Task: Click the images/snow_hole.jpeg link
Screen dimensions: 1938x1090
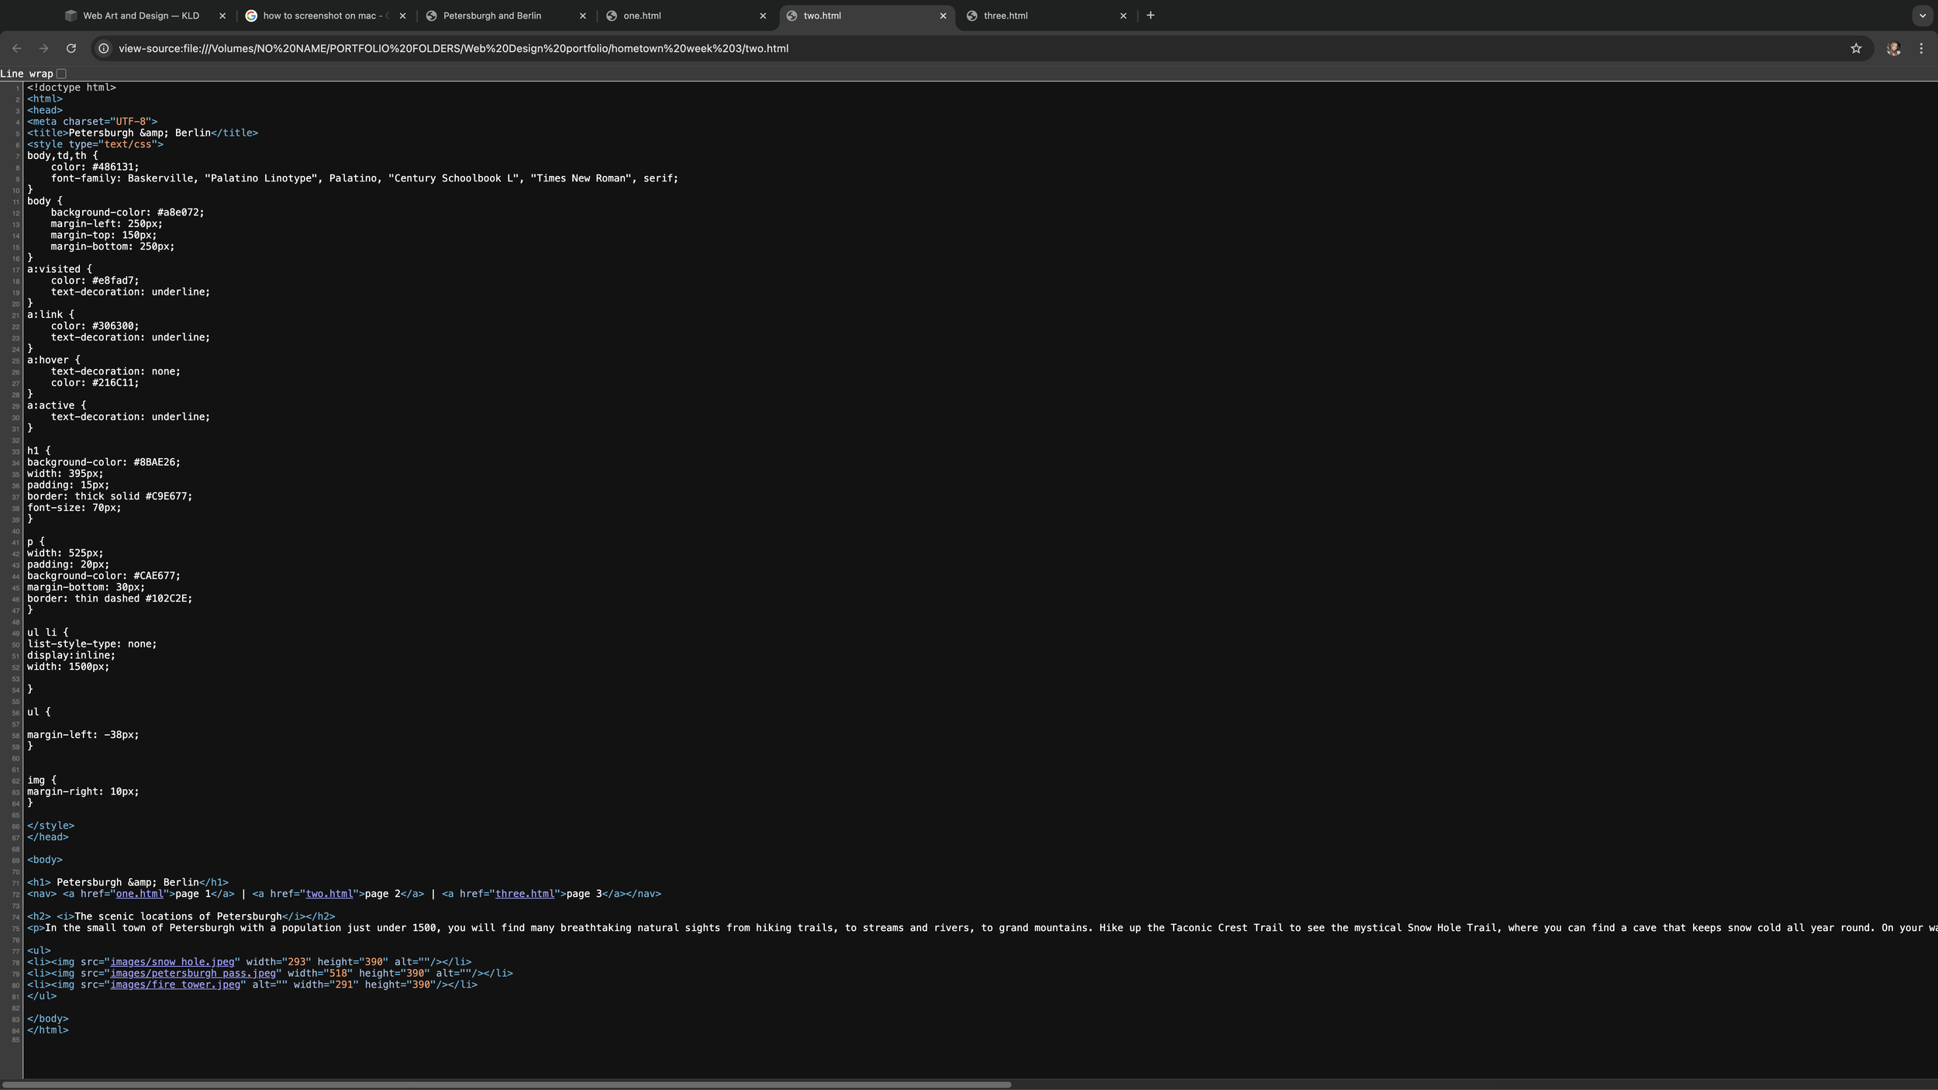Action: (x=171, y=961)
